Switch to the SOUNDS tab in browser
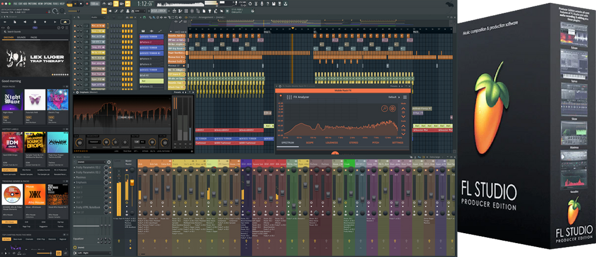The image size is (596, 257). pyautogui.click(x=22, y=38)
